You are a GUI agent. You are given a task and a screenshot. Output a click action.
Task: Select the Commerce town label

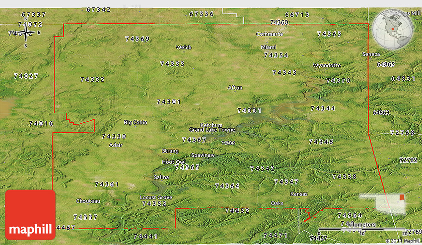coord(270,34)
